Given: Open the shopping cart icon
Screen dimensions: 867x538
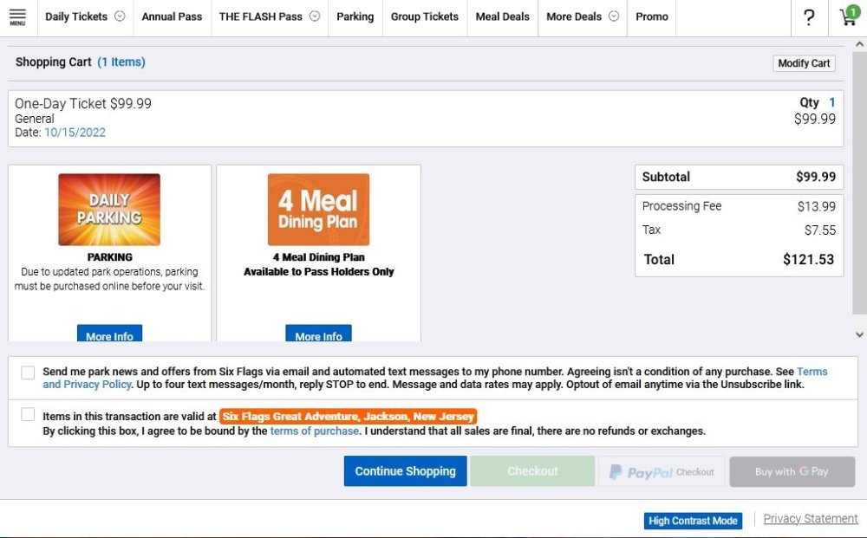Looking at the screenshot, I should tap(848, 17).
